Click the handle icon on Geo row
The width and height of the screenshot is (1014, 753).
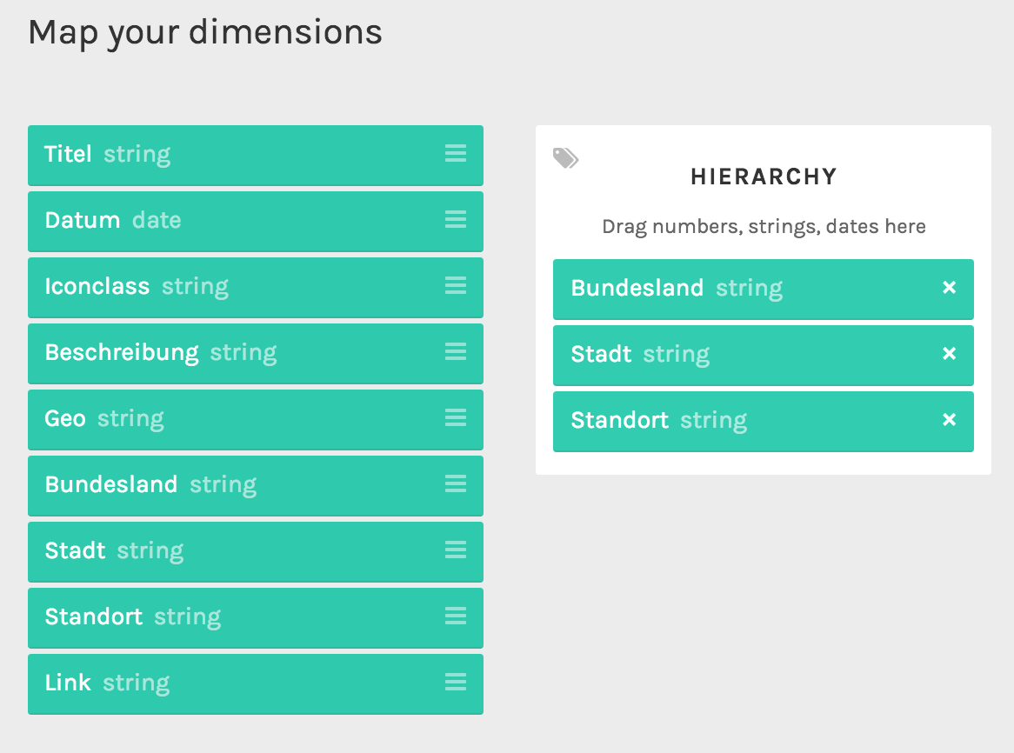(456, 417)
